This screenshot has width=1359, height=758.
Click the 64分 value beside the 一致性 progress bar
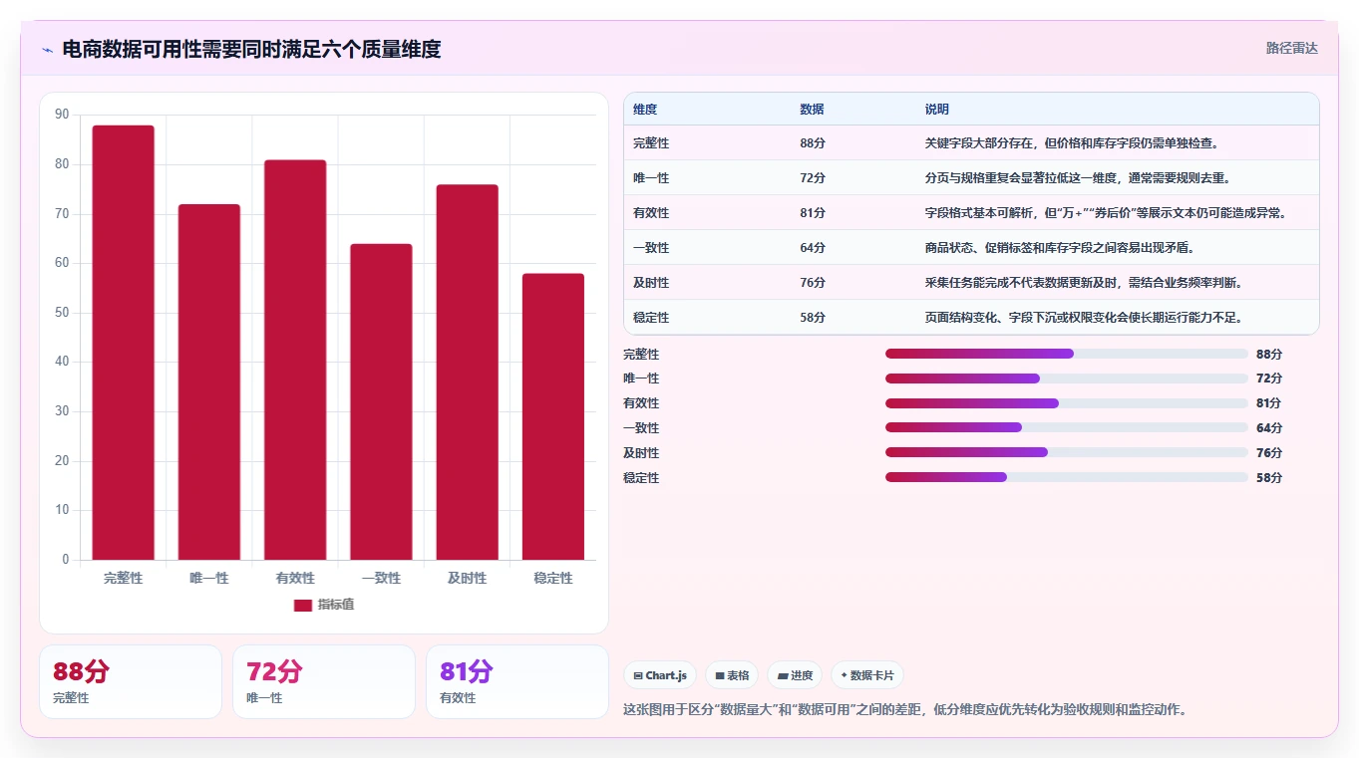(1269, 428)
